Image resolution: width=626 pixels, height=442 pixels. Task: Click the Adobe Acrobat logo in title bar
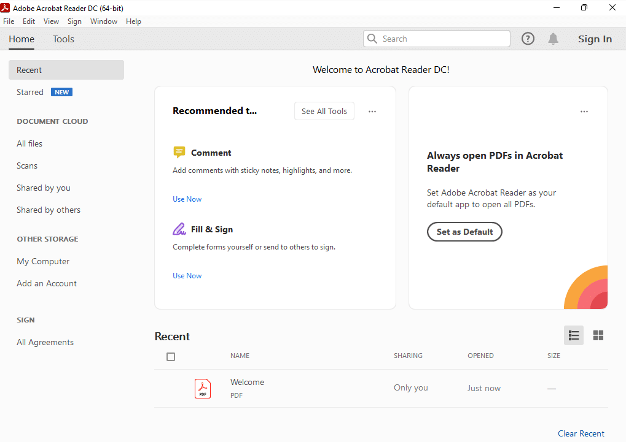tap(7, 8)
